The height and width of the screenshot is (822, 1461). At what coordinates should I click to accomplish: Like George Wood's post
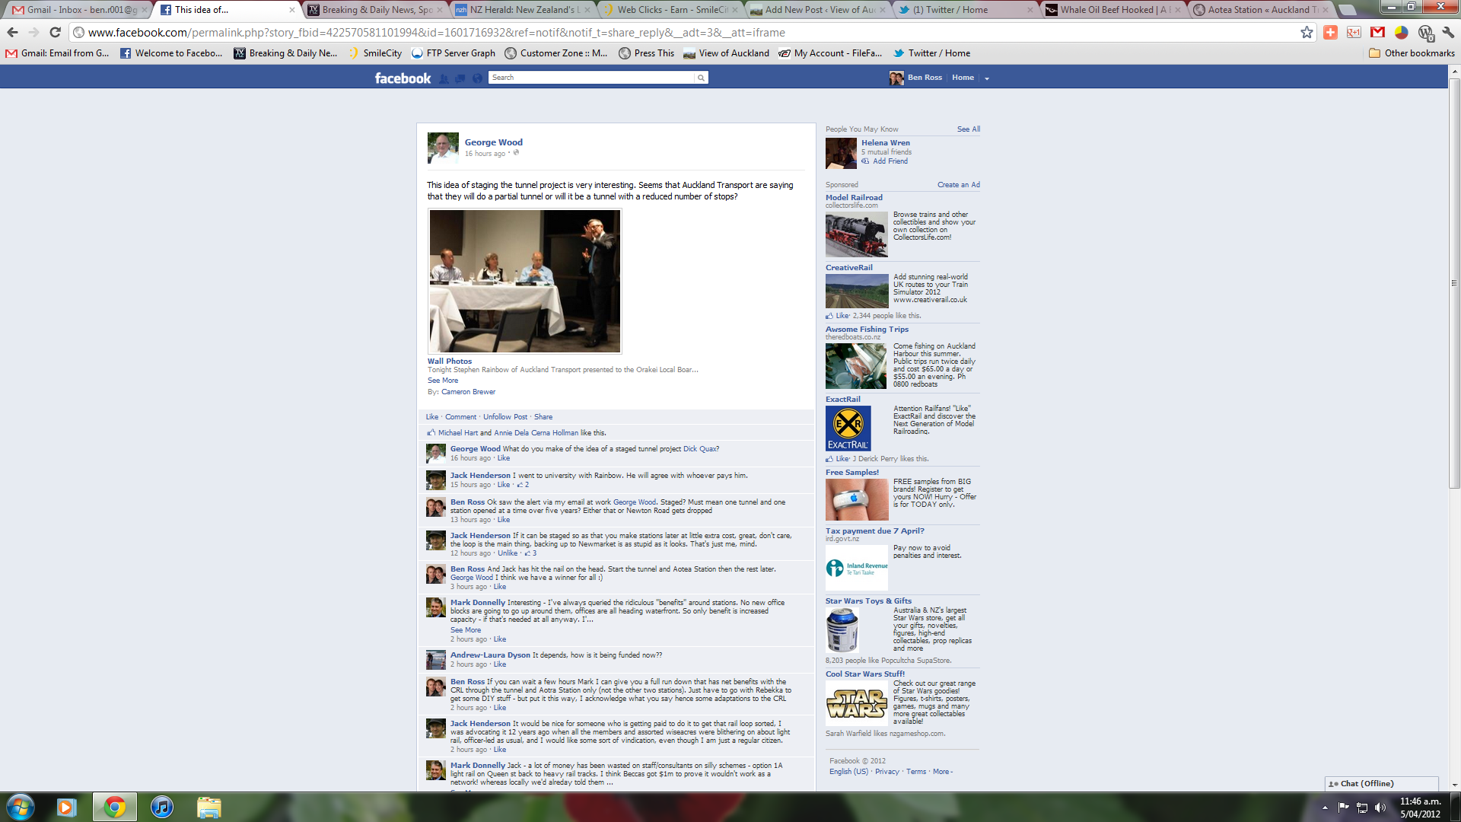pyautogui.click(x=431, y=417)
